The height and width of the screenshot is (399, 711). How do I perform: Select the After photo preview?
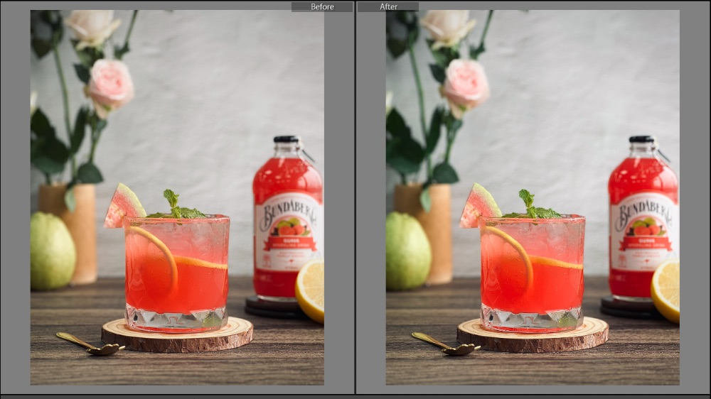533,197
